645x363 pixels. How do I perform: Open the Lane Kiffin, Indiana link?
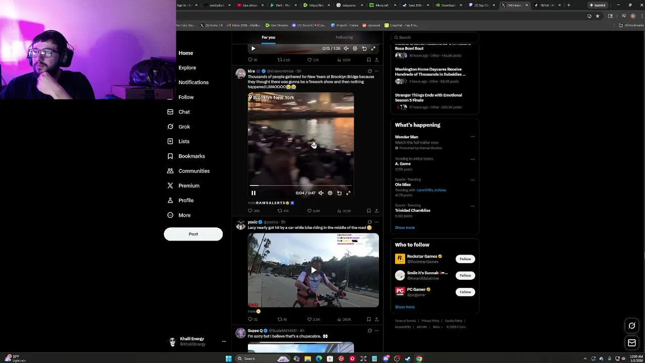click(431, 190)
